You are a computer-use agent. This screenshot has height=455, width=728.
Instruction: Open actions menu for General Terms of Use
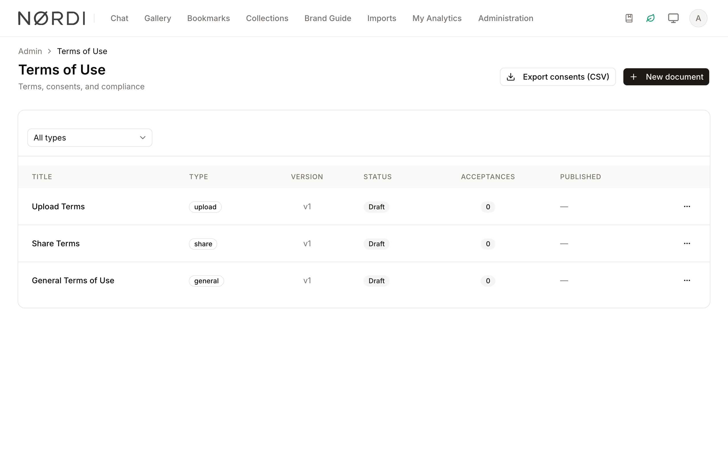coord(687,280)
